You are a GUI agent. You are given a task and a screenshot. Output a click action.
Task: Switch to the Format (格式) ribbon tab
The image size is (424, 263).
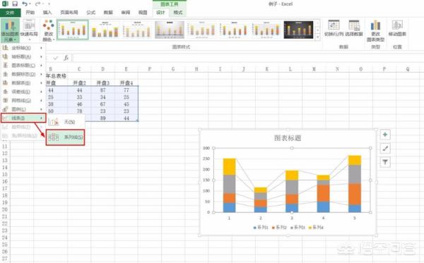point(177,13)
